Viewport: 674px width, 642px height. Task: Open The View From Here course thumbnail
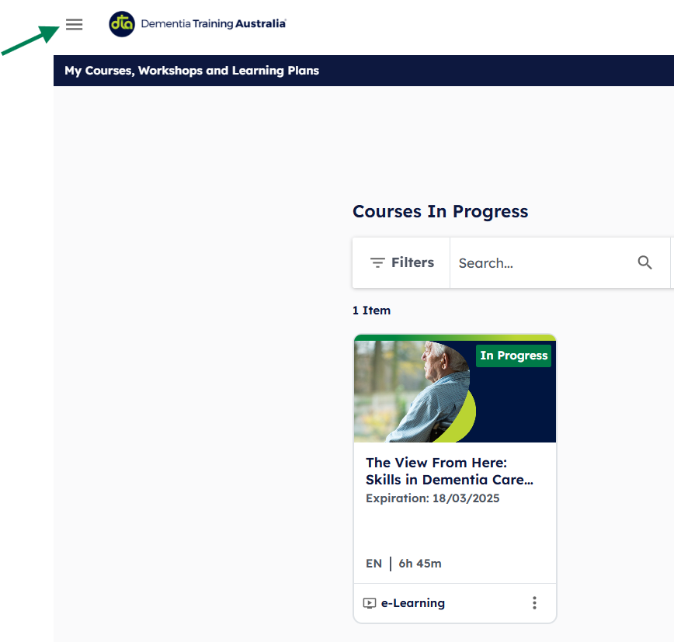pyautogui.click(x=455, y=391)
